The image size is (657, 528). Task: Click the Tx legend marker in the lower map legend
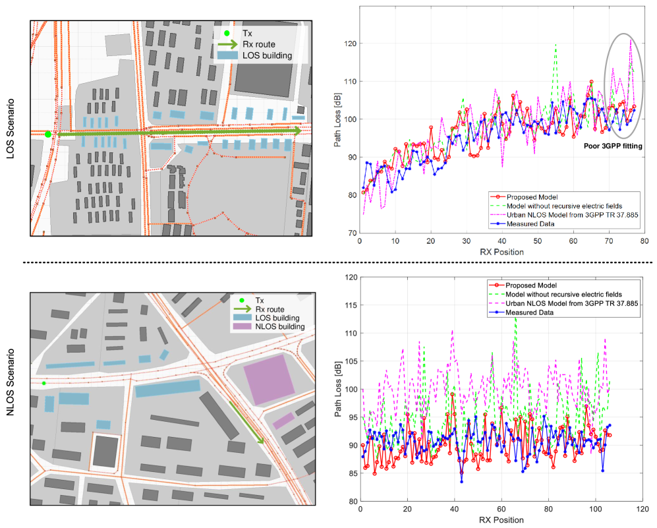pos(241,299)
